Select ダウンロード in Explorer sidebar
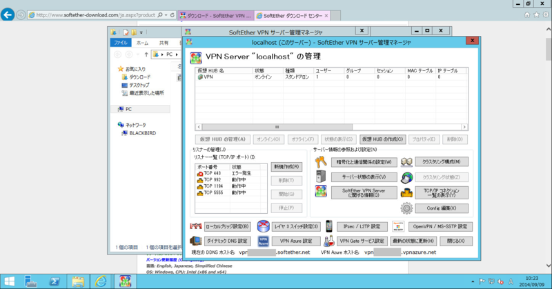Viewport: 552px width, 289px height. pyautogui.click(x=136, y=77)
